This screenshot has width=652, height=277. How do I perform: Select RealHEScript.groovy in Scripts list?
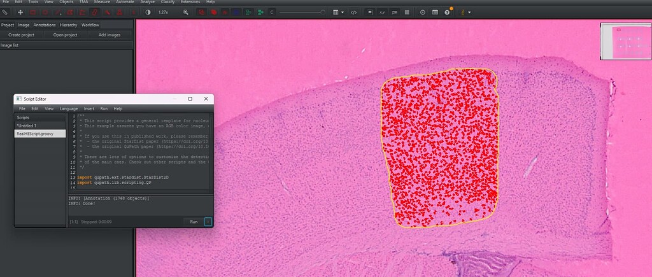40,134
